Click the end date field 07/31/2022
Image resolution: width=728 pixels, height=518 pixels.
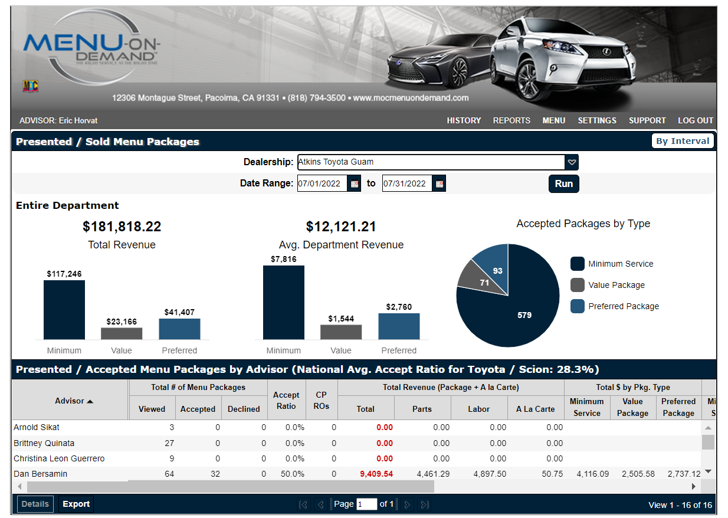click(x=408, y=183)
